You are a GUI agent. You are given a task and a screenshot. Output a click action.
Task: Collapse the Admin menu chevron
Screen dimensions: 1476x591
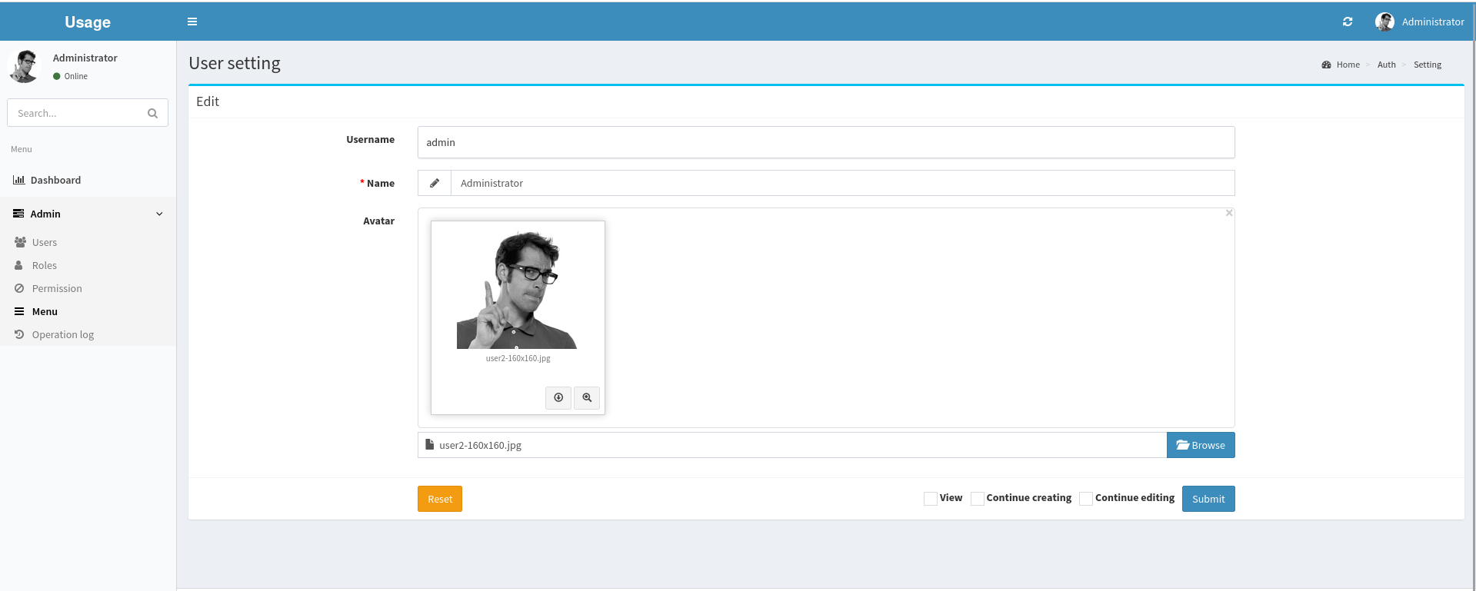[x=159, y=214]
